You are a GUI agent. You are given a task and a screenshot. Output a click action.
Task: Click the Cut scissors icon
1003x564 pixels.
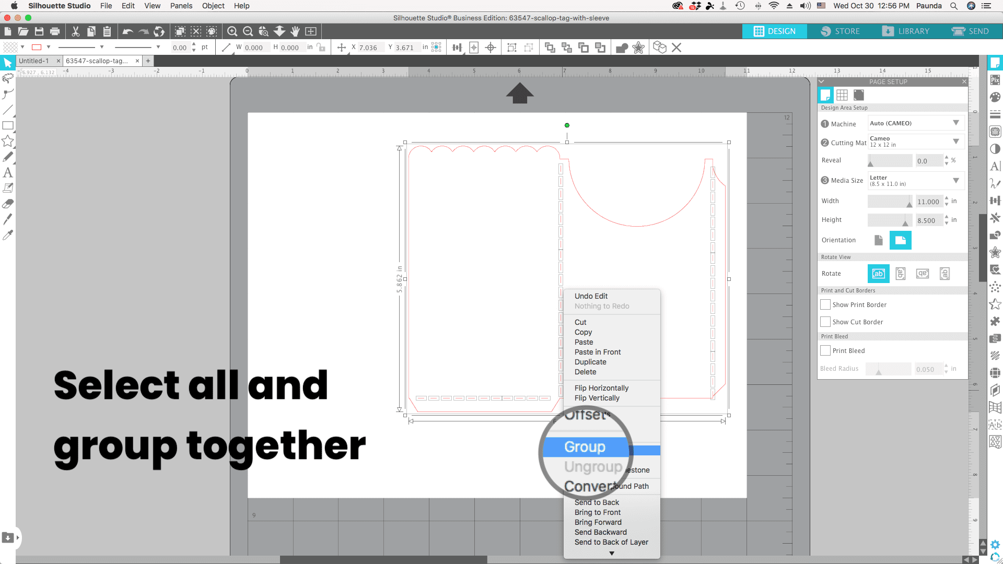(x=76, y=31)
